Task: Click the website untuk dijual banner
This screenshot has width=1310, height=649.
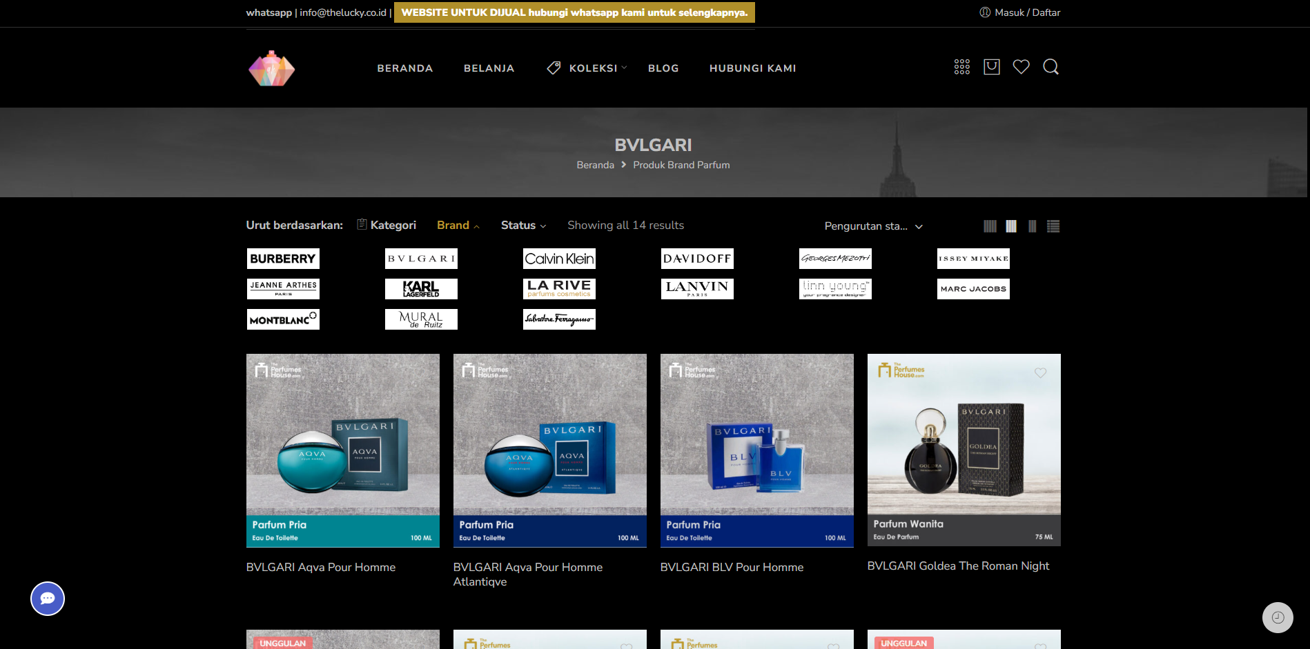Action: pyautogui.click(x=574, y=12)
